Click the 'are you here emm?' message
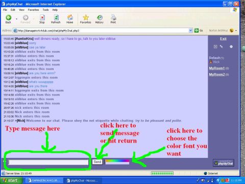This screenshot has height=184, width=245. point(42,73)
